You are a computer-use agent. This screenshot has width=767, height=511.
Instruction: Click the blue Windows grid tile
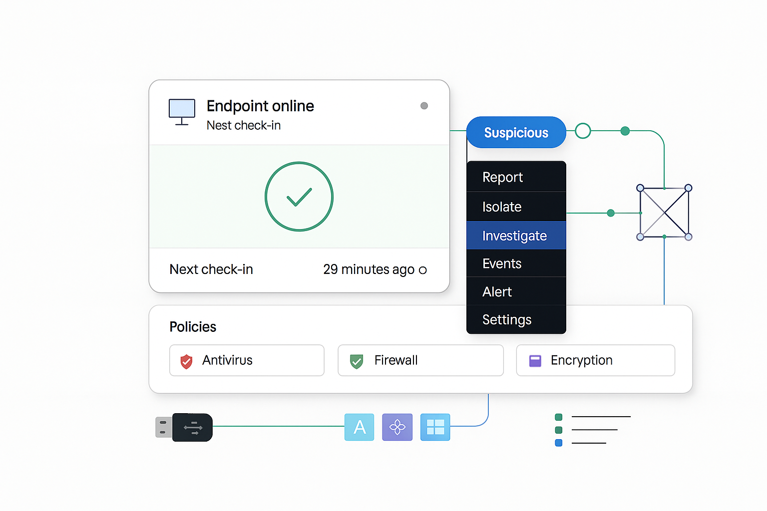pyautogui.click(x=435, y=427)
